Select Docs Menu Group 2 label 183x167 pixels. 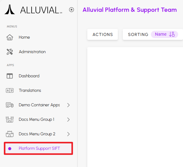pos(37,134)
